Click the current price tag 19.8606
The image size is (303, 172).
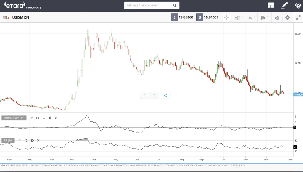point(298,95)
